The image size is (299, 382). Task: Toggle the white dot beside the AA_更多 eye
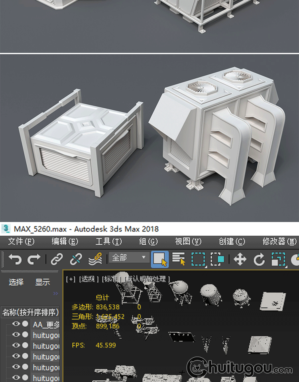pos(25,324)
